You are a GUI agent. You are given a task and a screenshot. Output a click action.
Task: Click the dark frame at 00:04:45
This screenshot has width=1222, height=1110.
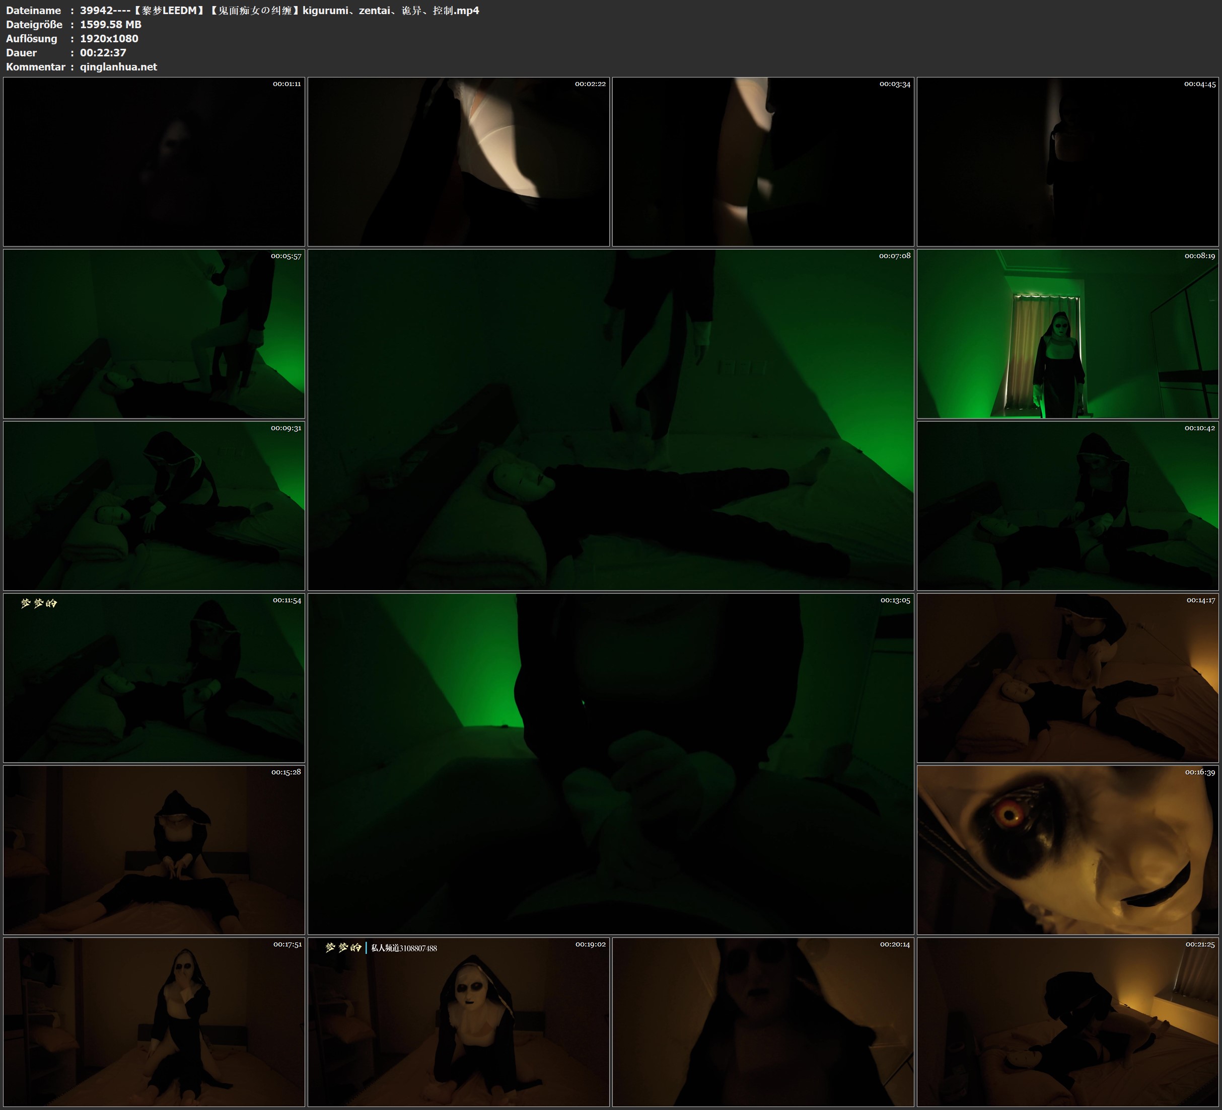(x=1067, y=161)
